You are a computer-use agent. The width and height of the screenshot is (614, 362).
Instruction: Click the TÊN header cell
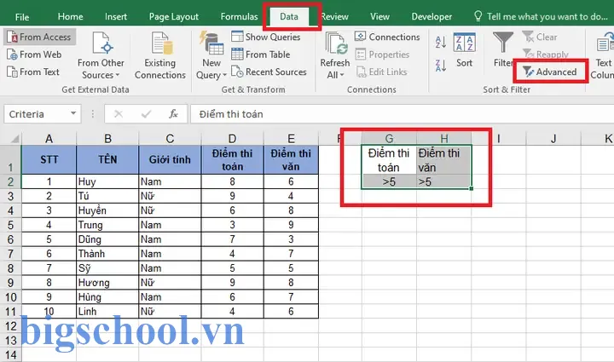point(107,159)
